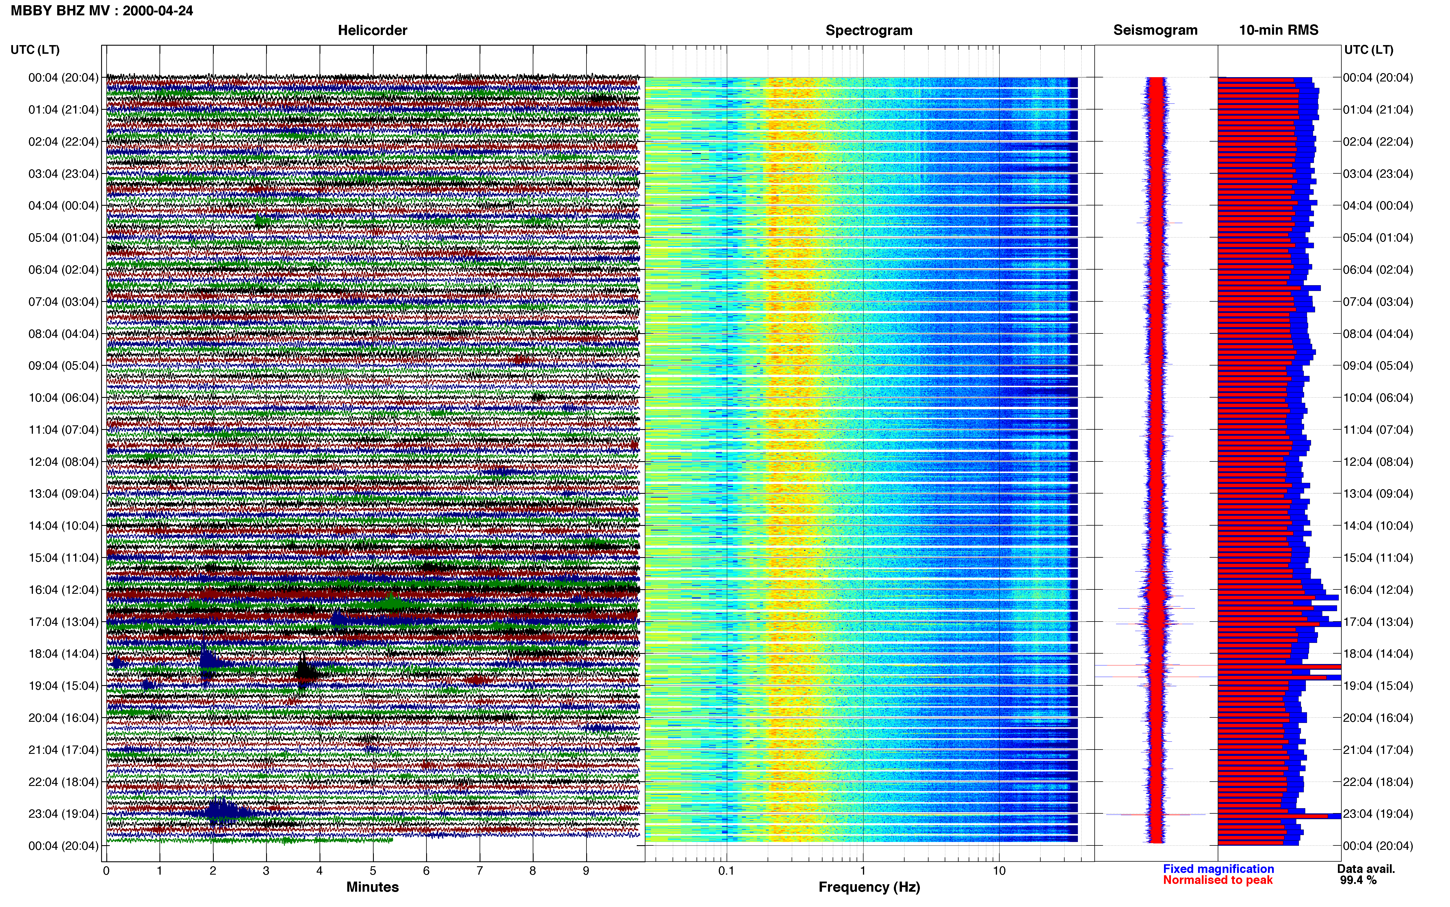Click the title 'MBBY BHZ MV : 2000-04-24'
Screen dimensions: 1450x907
102,10
